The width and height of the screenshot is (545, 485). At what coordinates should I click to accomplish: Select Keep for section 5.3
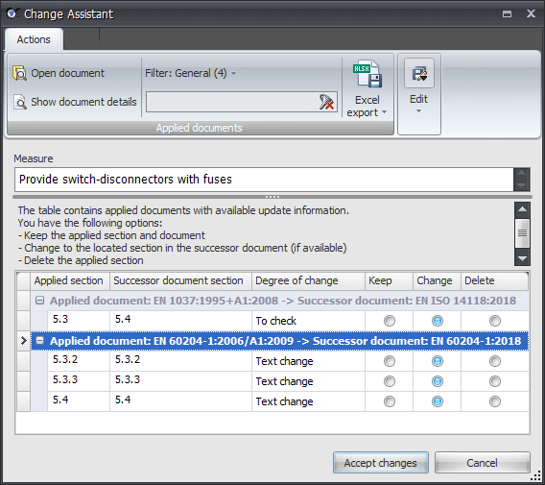390,321
